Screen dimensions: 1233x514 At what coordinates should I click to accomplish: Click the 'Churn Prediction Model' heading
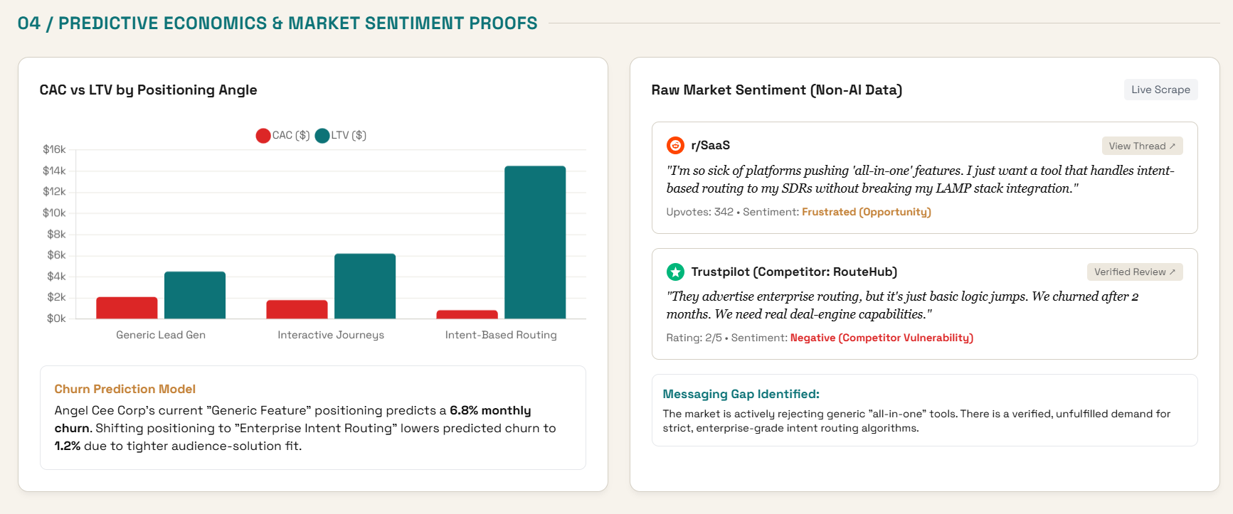(x=125, y=389)
